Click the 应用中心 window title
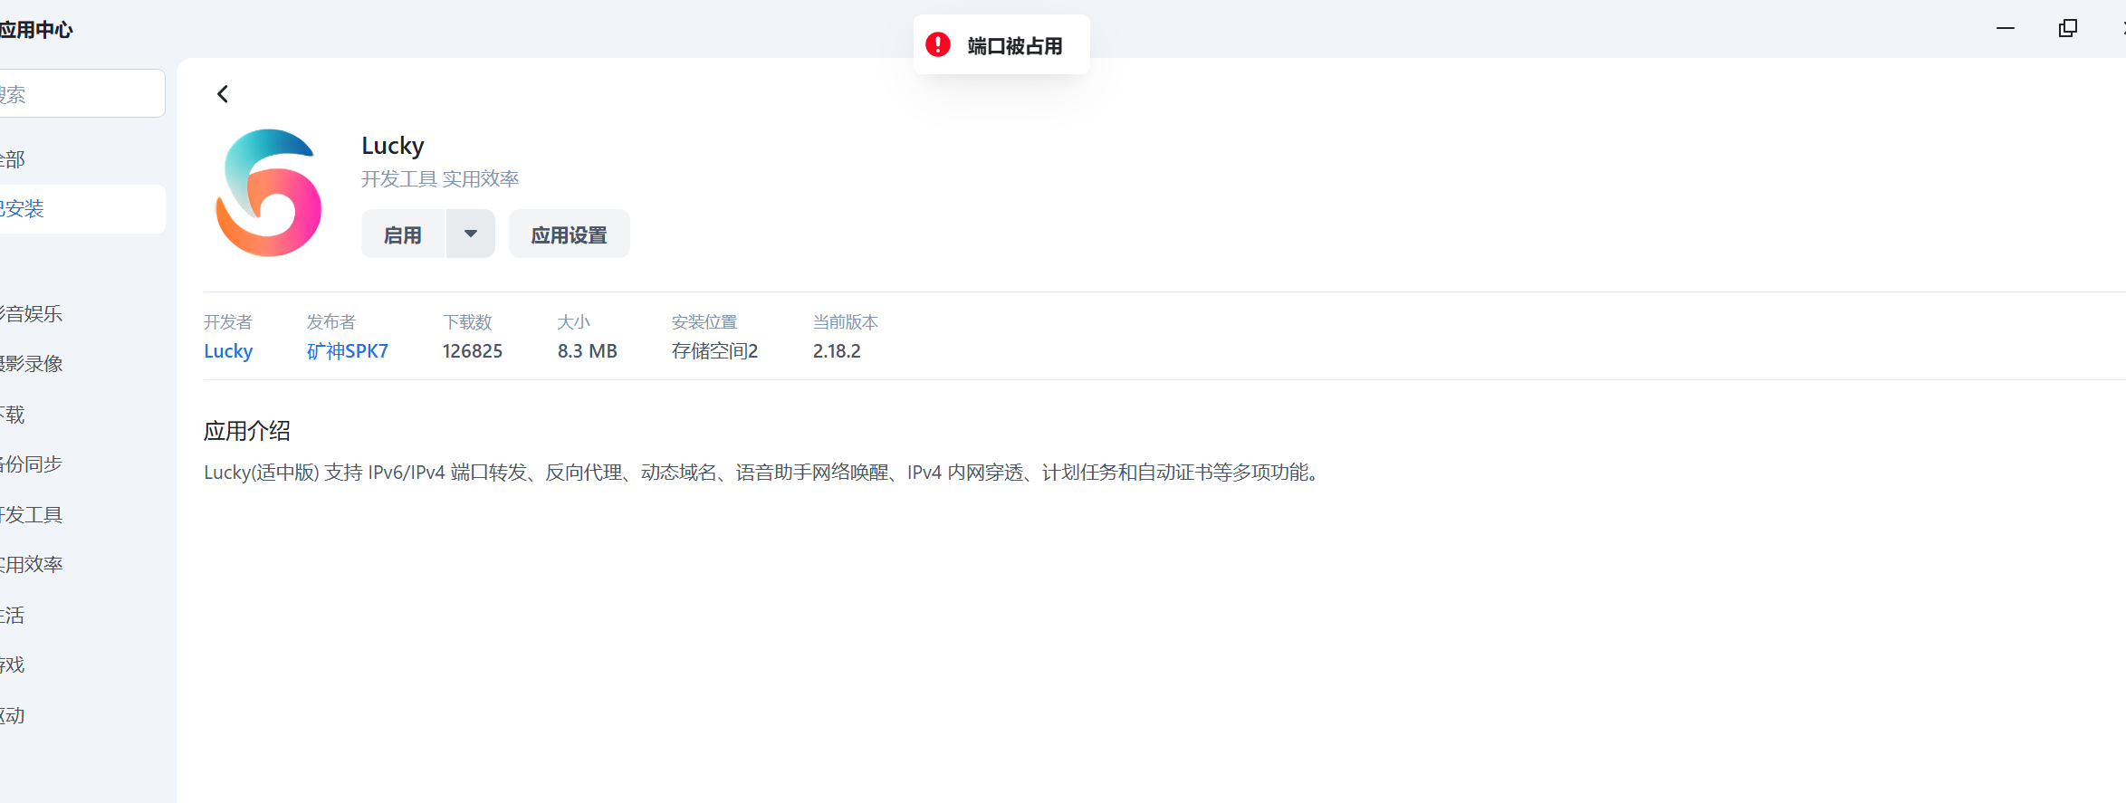This screenshot has height=803, width=2126. [x=36, y=30]
